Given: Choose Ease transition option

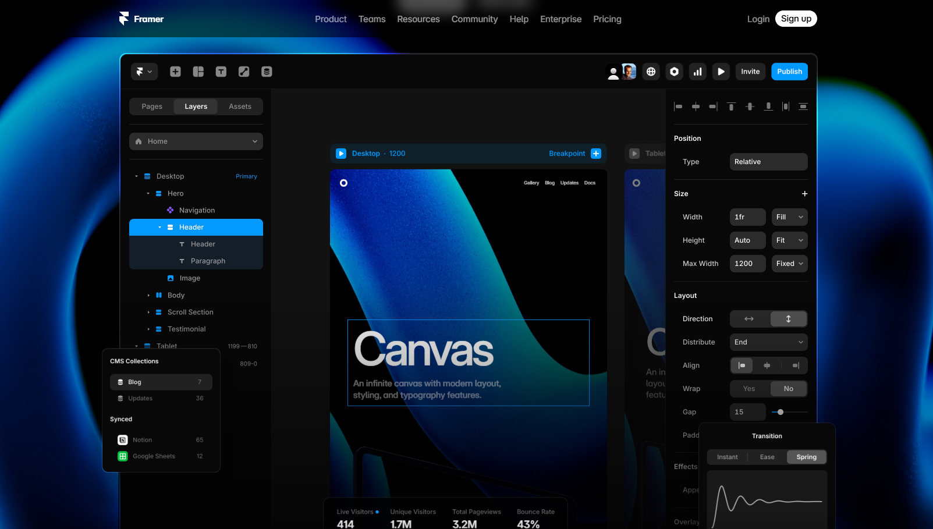Looking at the screenshot, I should coord(767,457).
